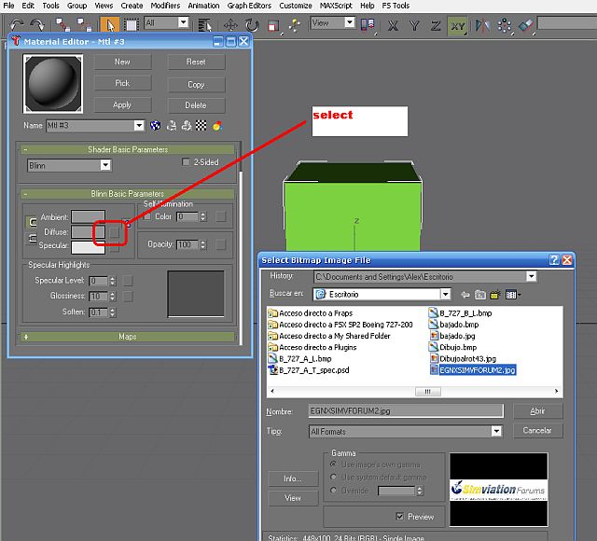Screen dimensions: 597x541
Task: Open the View menu dropdown in file dialog
Action: (512, 295)
